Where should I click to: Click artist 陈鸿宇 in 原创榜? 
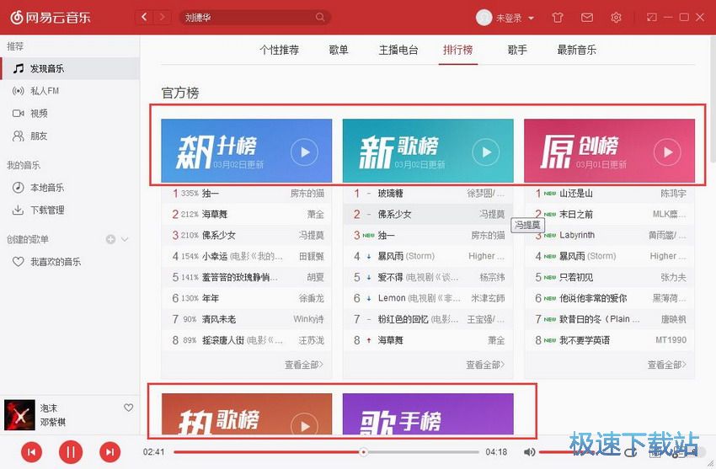click(673, 193)
